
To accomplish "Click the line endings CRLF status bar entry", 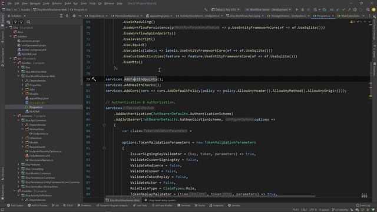I will click(x=304, y=210).
